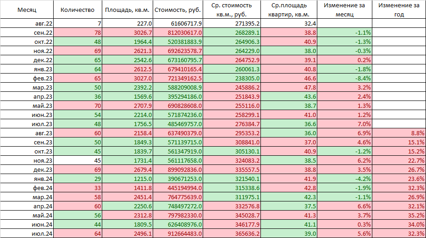Screen dimensions: 426x238
Task: Click the month cell 'июн.24'
Action: tap(27, 224)
